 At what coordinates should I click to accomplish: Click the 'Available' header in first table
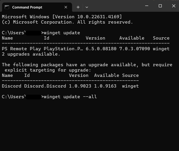point(132,38)
